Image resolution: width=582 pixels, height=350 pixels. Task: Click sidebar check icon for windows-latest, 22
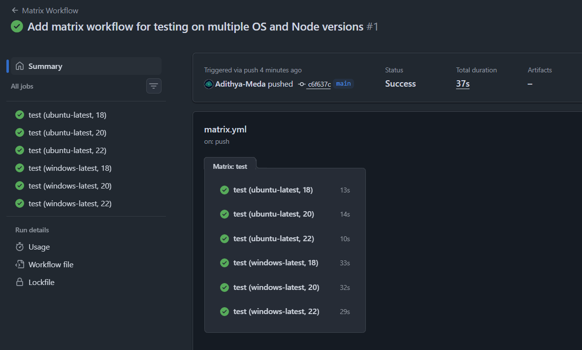click(20, 203)
